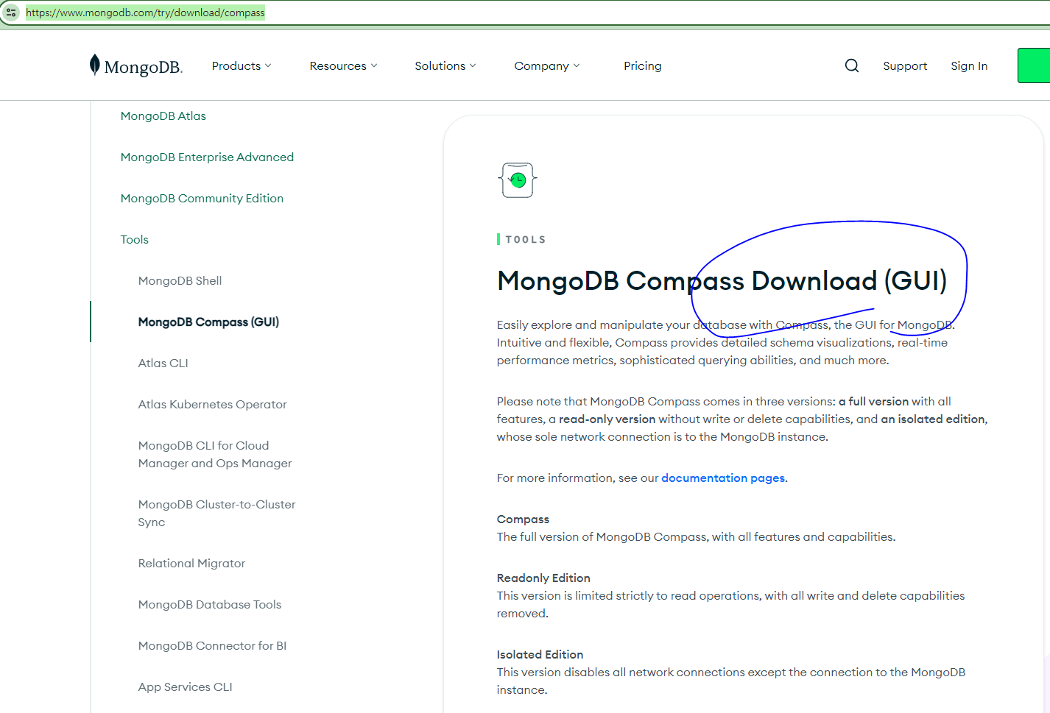The width and height of the screenshot is (1050, 713).
Task: Open MongoDB Cluster-to-Cluster Sync item
Action: coord(216,513)
